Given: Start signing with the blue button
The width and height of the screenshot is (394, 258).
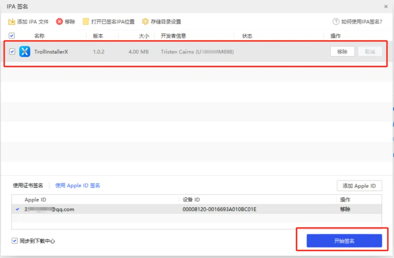Looking at the screenshot, I should (344, 241).
